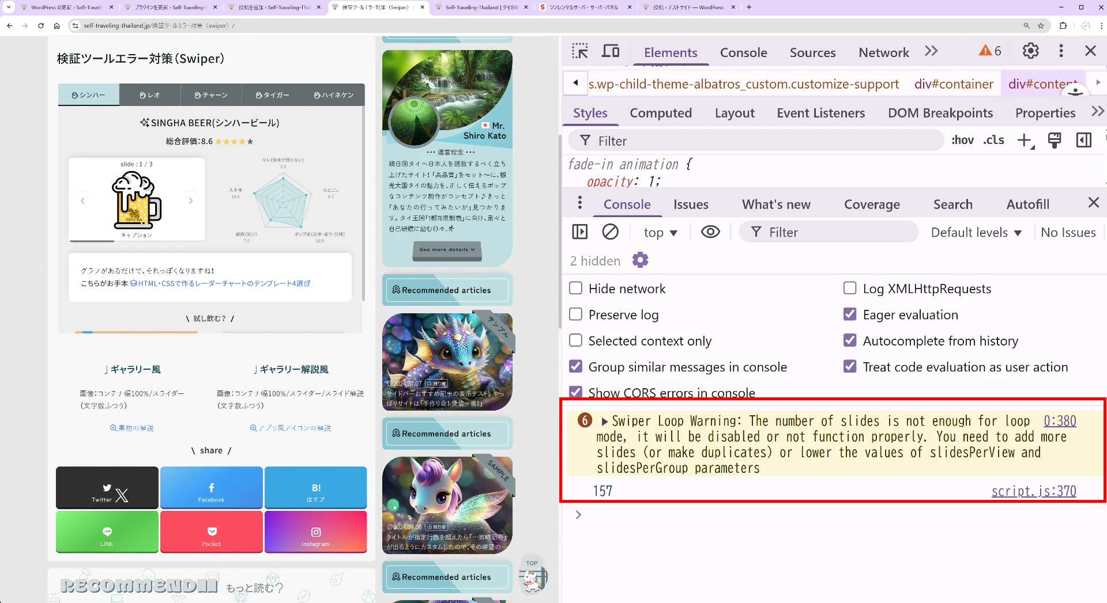Expand the Swiper Loop Warning message
Image resolution: width=1107 pixels, height=603 pixels.
click(604, 422)
